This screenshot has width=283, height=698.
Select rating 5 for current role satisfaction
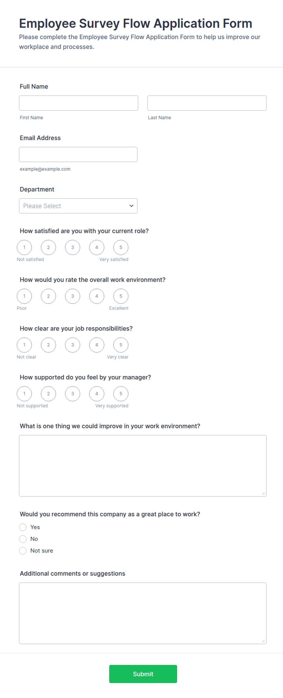[x=121, y=247]
